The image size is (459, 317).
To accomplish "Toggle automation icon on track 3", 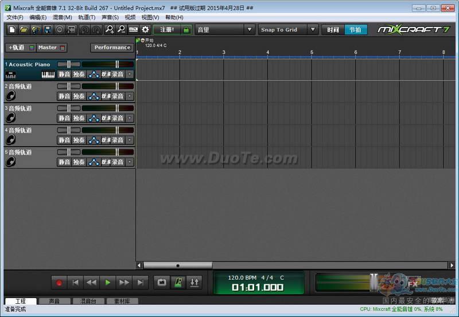I will pos(94,118).
